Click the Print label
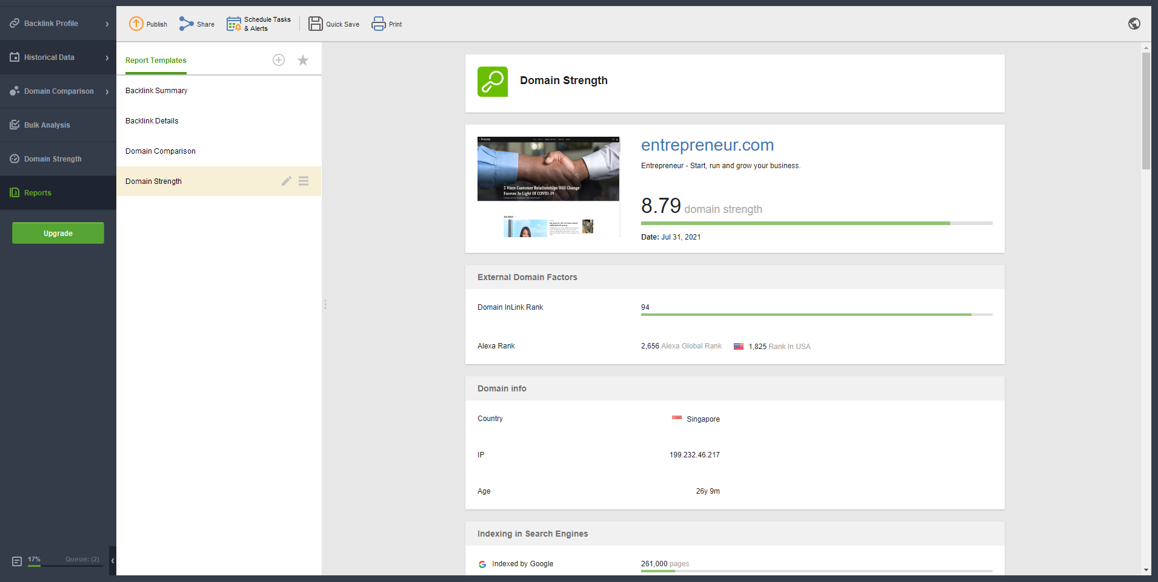 point(395,24)
